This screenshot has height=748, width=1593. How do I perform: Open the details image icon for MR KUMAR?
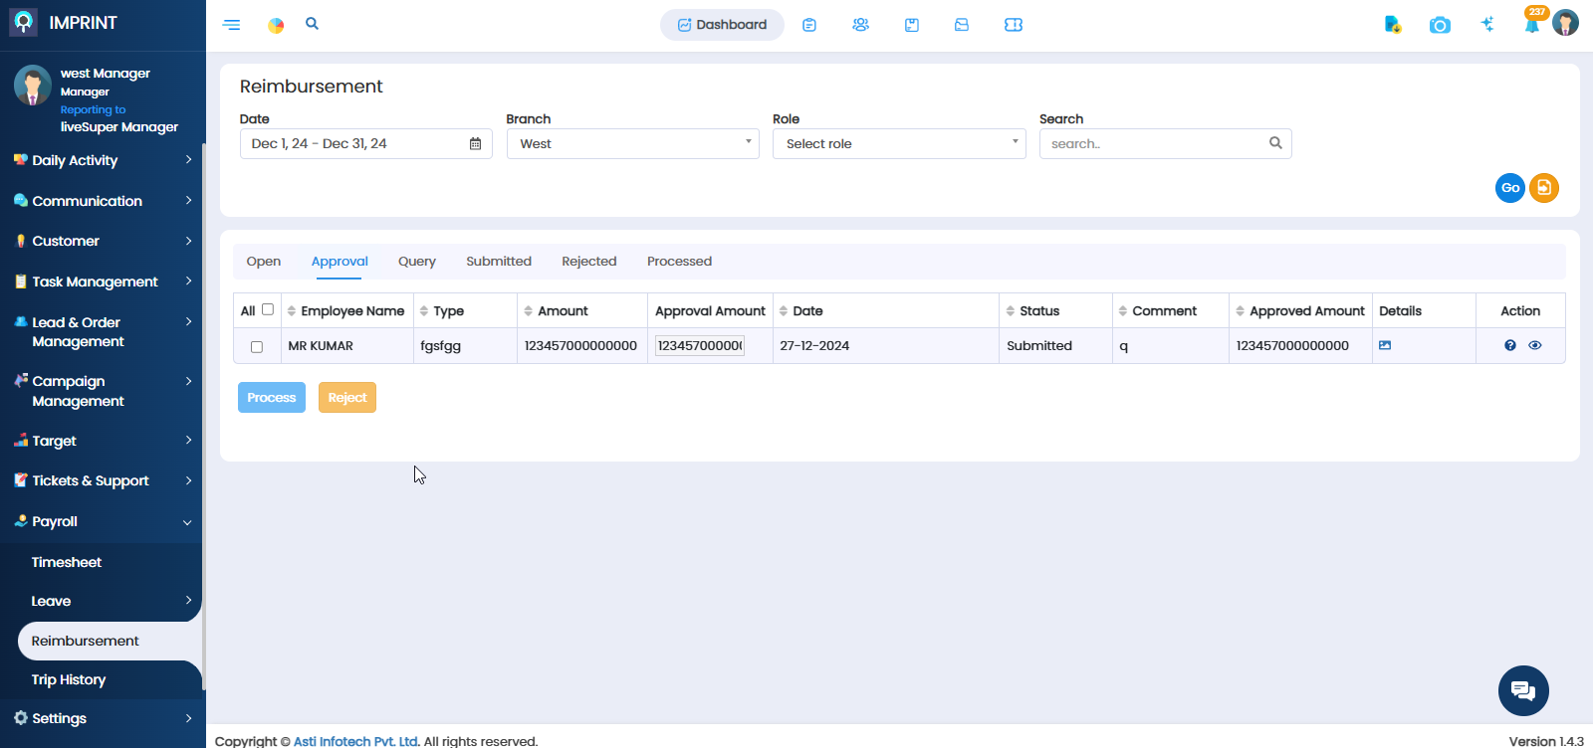(x=1385, y=345)
